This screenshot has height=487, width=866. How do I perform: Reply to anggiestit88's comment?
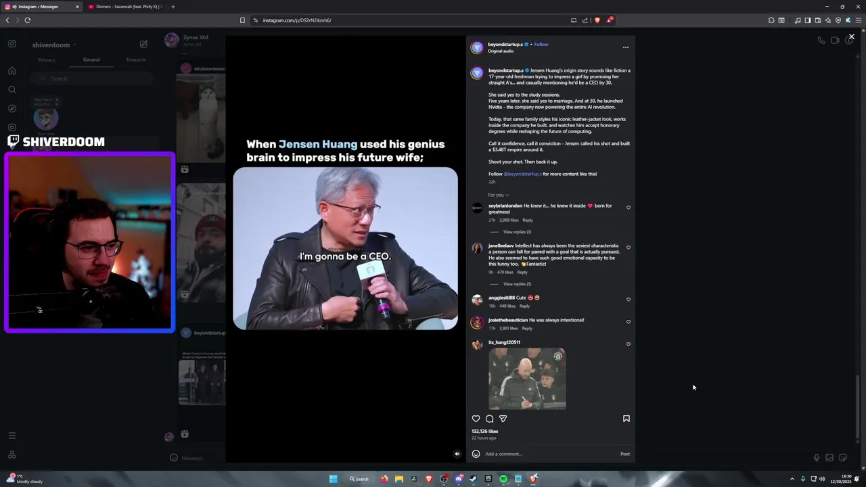(524, 306)
